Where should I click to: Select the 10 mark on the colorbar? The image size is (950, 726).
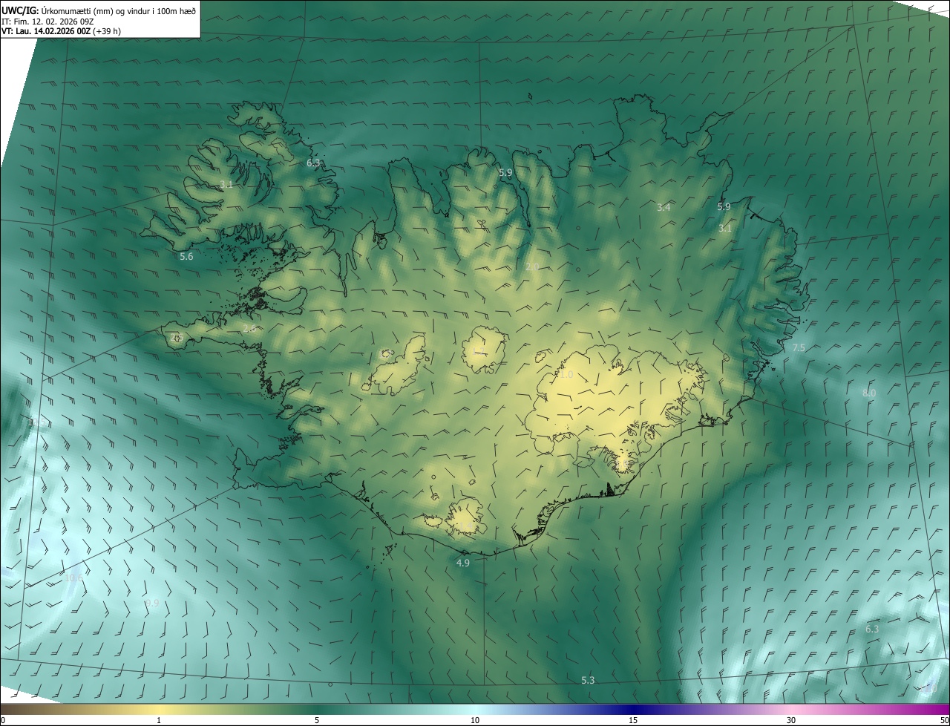[475, 720]
